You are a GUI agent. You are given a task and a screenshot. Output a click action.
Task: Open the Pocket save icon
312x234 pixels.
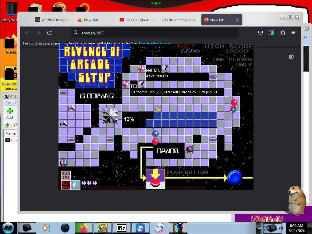click(260, 33)
